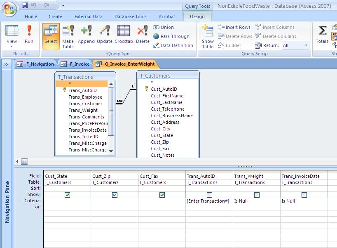The height and width of the screenshot is (248, 337).
Task: Open the Show Table dialog
Action: (x=208, y=36)
